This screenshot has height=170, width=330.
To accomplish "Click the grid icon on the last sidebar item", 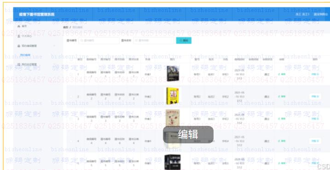I will click(x=19, y=64).
